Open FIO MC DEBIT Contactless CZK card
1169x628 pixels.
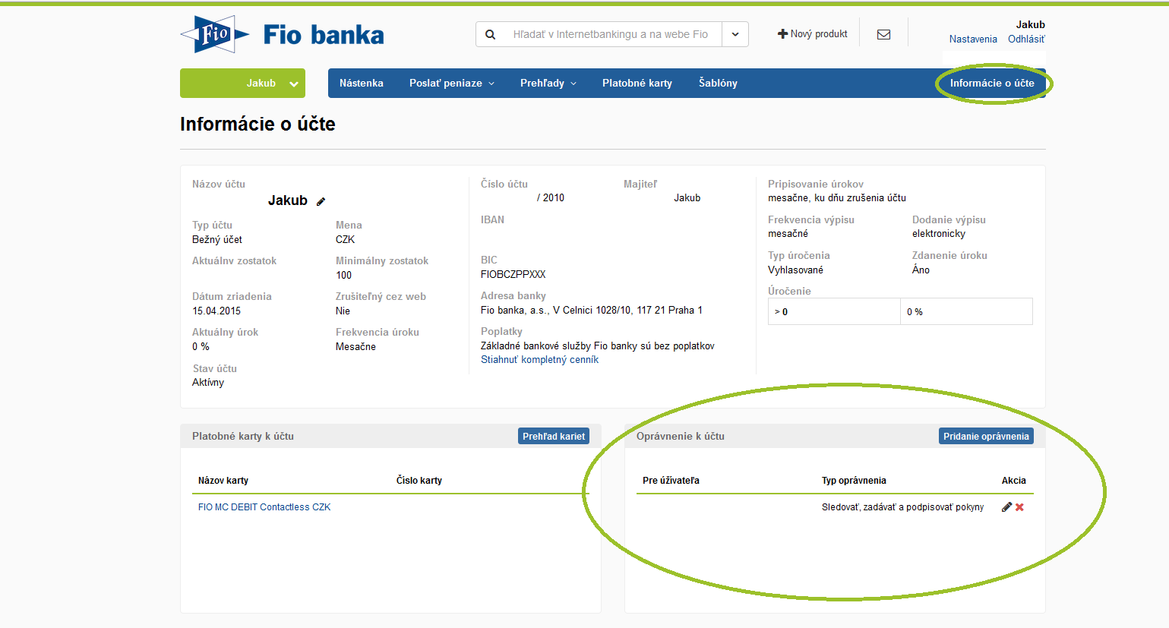coord(264,507)
